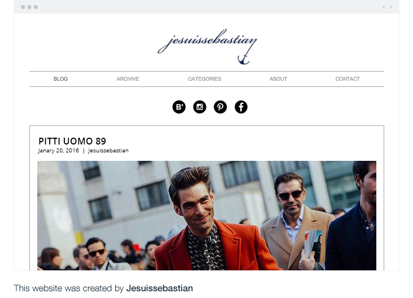This screenshot has height=298, width=413.
Task: Open the Pinterest social icon
Action: 220,107
